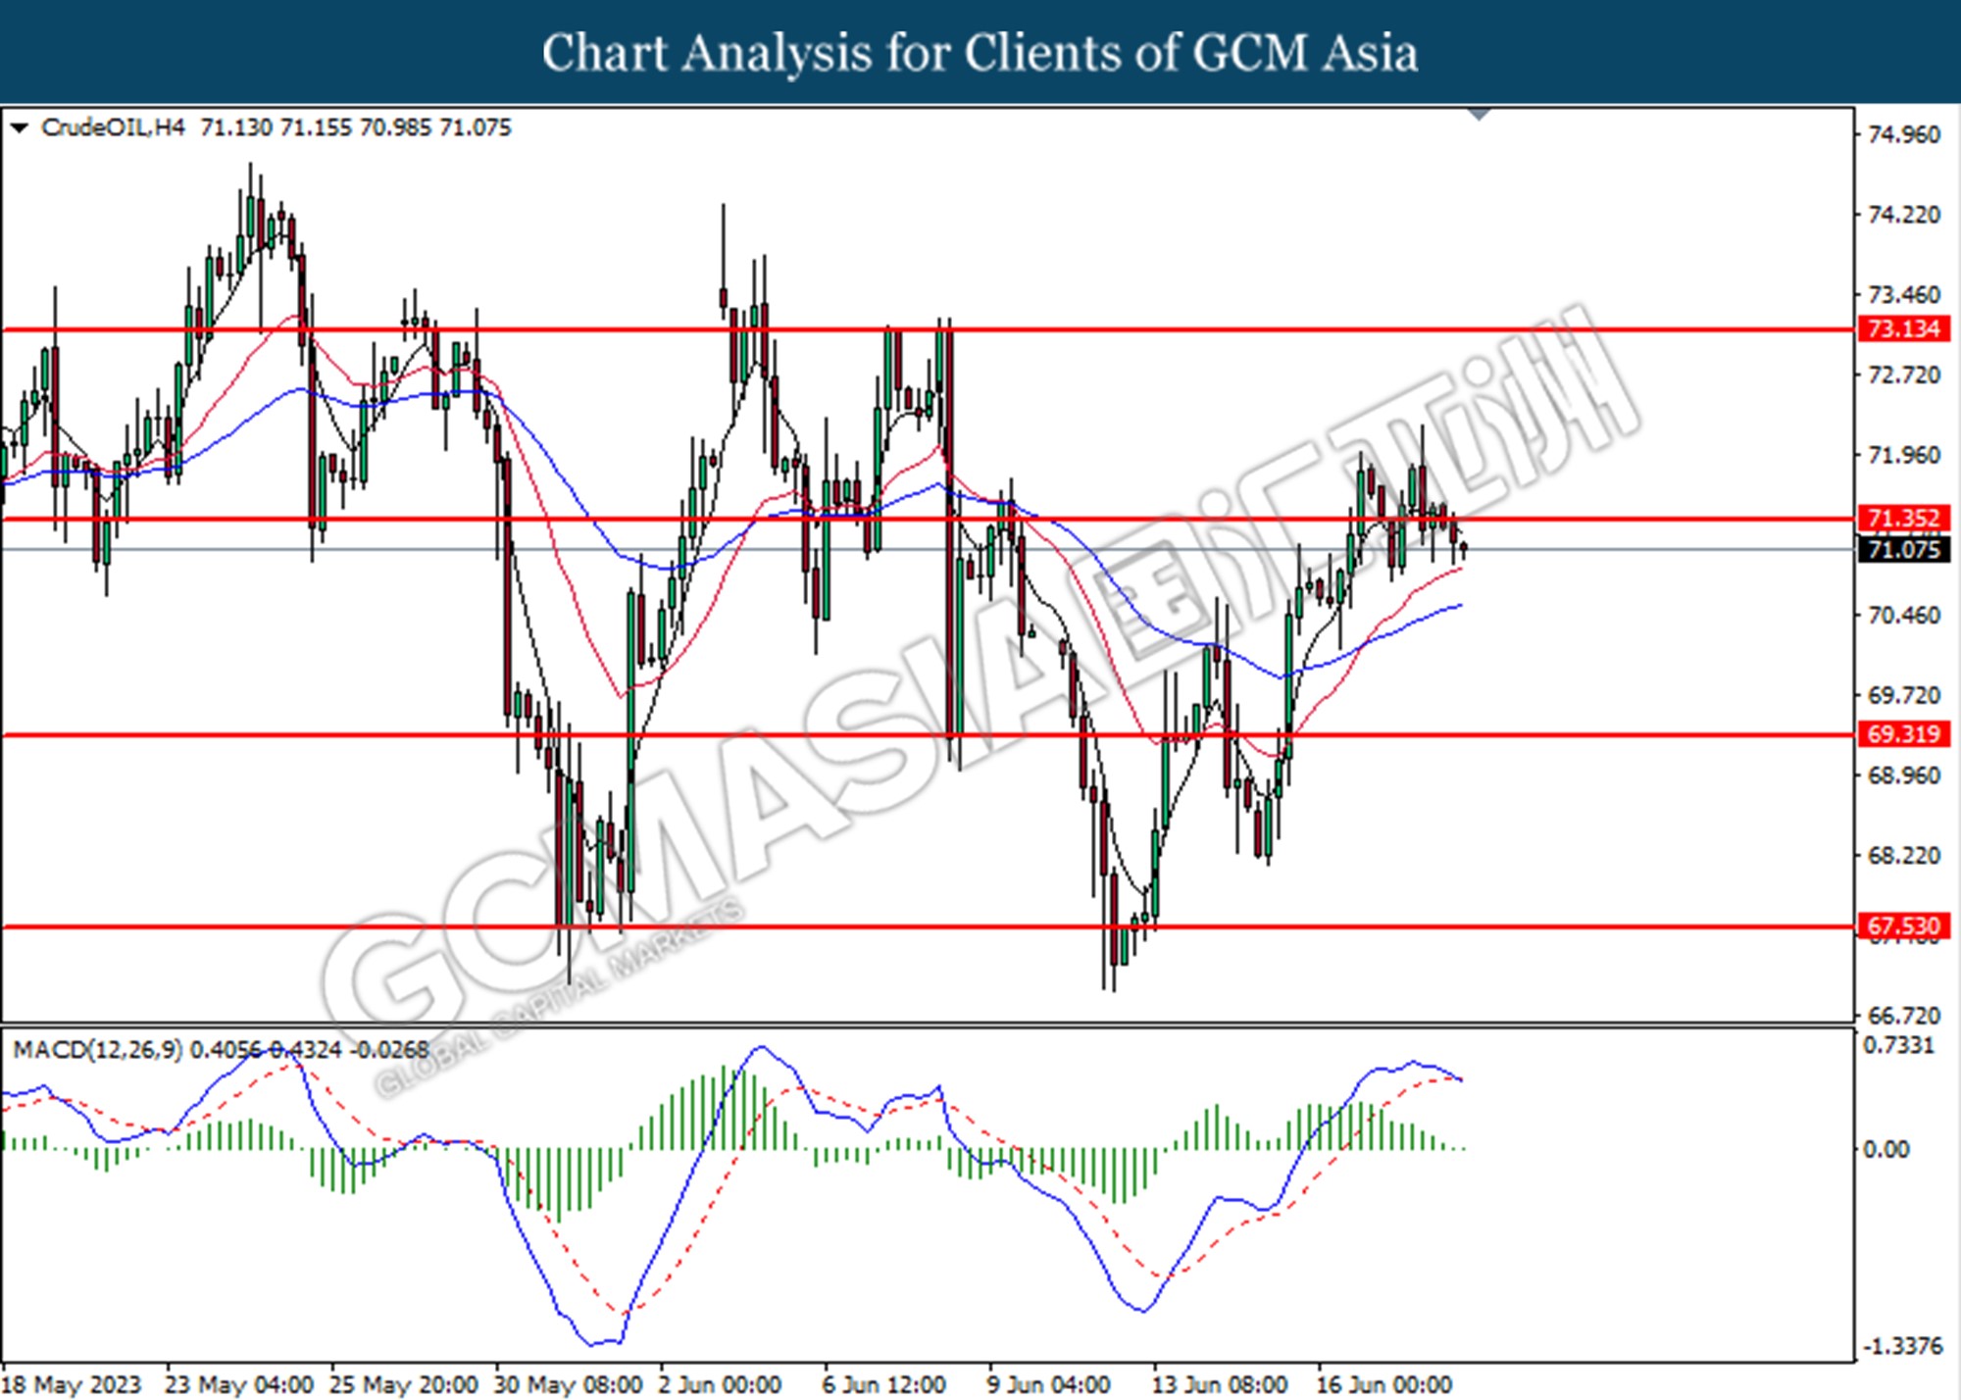Select the 73.134 resistance price label
Screen dimensions: 1961x1400
(1903, 328)
